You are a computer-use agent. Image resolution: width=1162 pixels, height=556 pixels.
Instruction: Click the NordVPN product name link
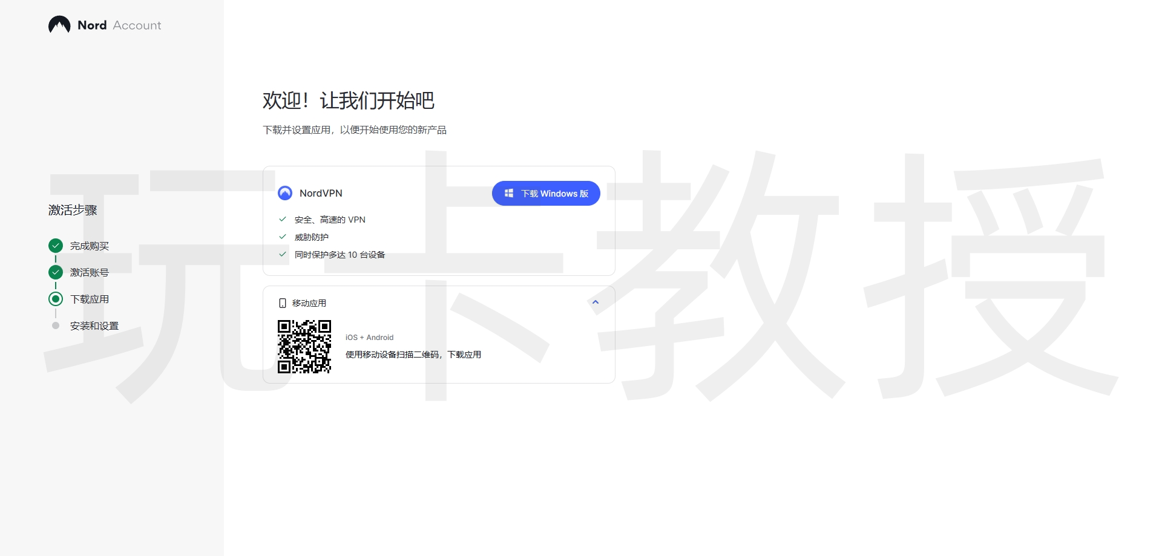321,193
